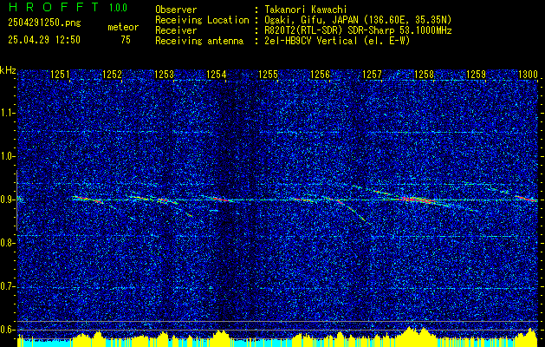Click time marker 1258

click(x=424, y=75)
